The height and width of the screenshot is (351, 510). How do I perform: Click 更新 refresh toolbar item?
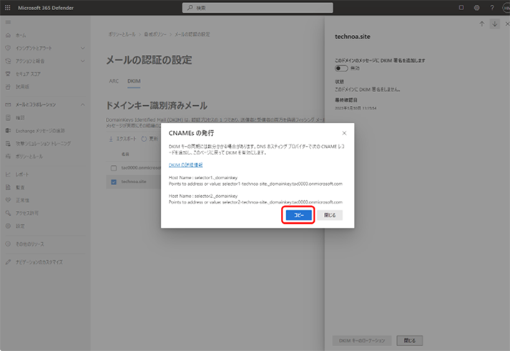(150, 139)
